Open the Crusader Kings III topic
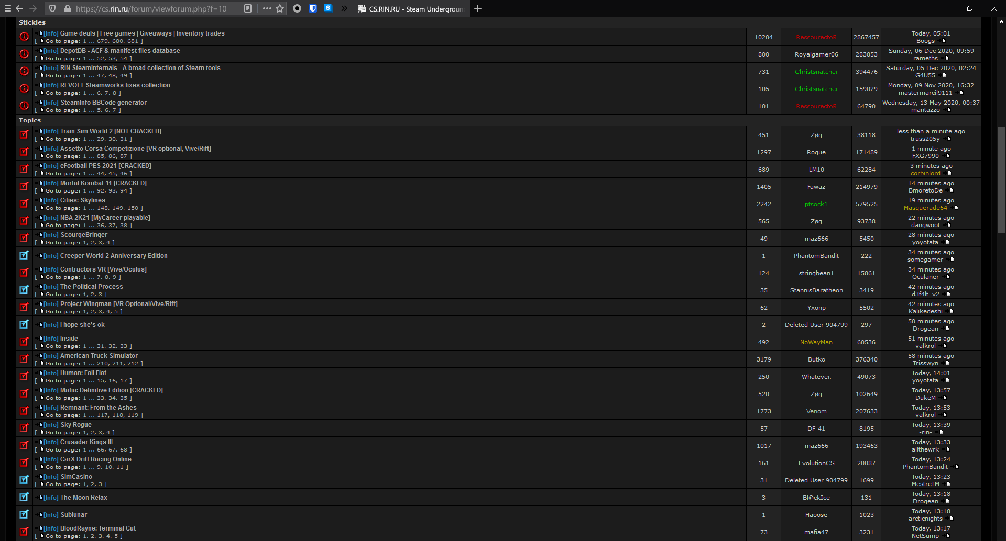This screenshot has width=1006, height=541. (86, 442)
